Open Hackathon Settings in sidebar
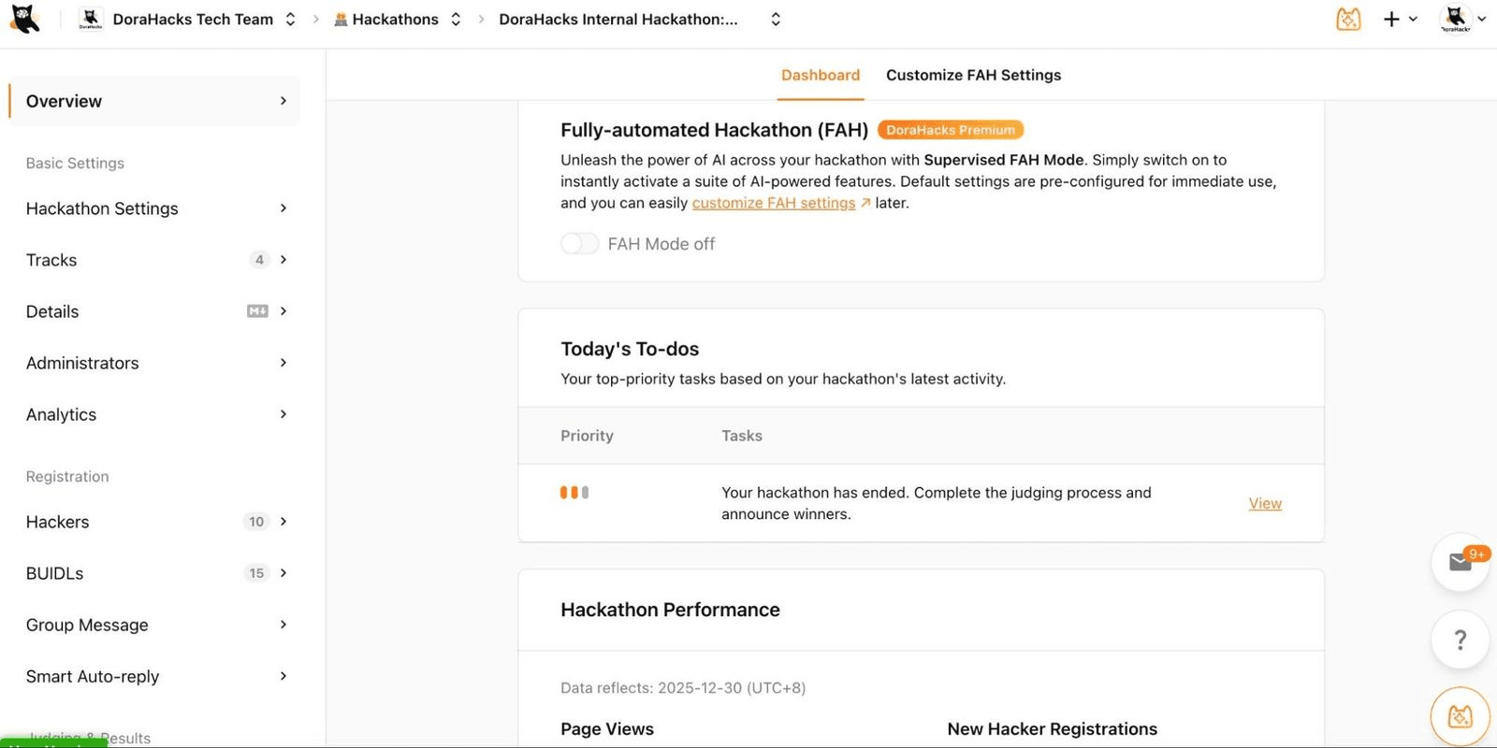Screen dimensions: 1497x748 (102, 209)
